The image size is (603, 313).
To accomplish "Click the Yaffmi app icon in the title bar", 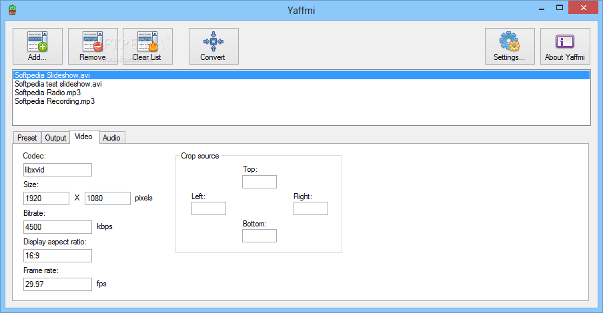I will pos(12,9).
